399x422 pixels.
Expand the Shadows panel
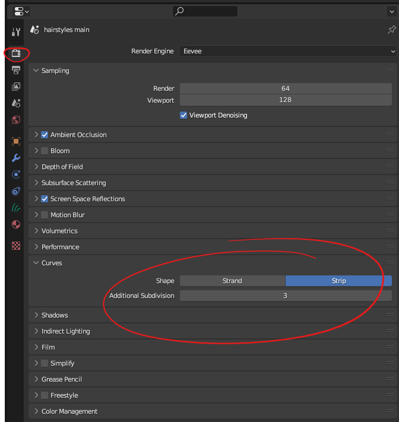(x=55, y=315)
